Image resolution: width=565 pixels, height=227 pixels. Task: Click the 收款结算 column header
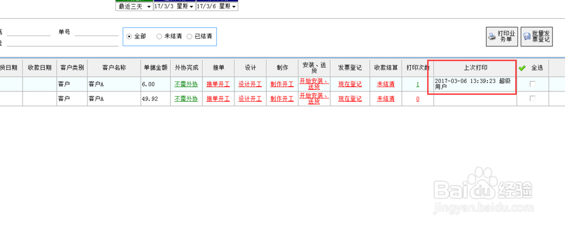pos(386,68)
